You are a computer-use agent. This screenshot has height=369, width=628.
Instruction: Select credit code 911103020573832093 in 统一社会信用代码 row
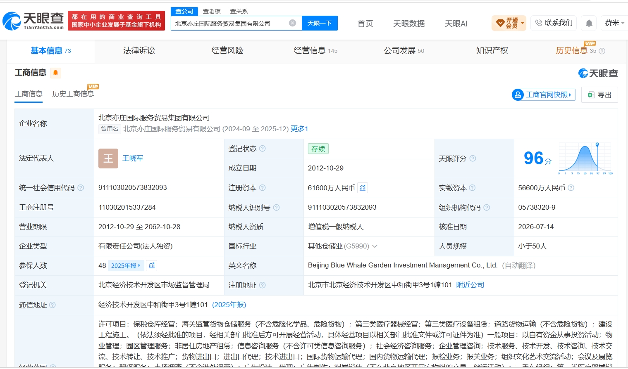[x=133, y=188]
